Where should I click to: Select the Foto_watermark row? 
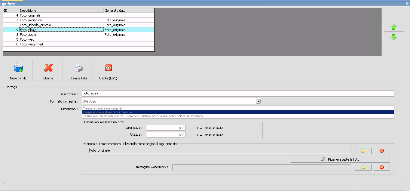(x=79, y=44)
